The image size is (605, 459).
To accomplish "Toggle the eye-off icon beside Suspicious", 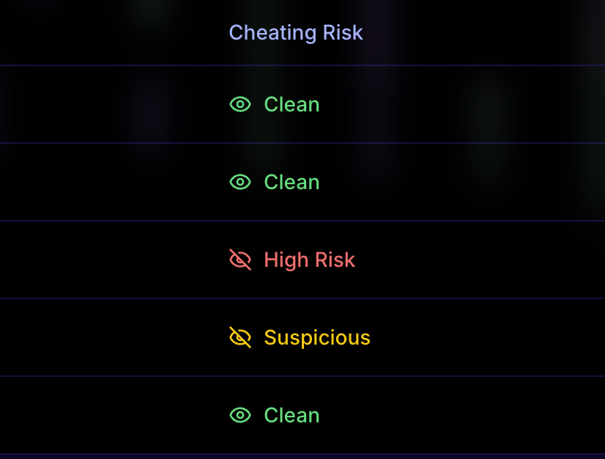I will pos(240,337).
